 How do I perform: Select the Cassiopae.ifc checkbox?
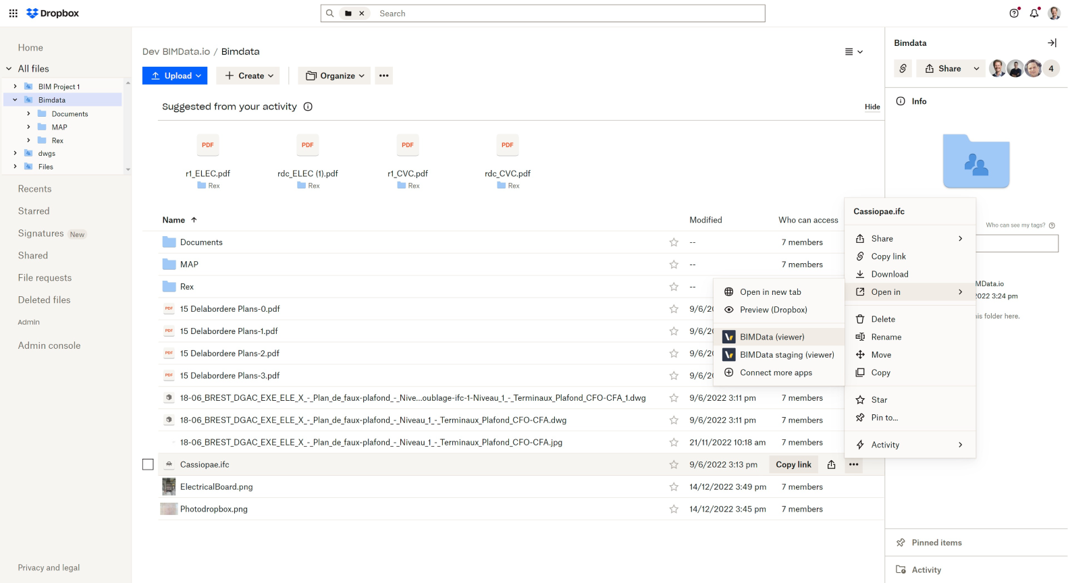(148, 464)
